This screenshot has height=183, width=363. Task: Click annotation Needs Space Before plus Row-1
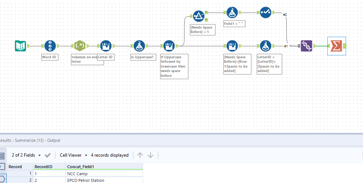pyautogui.click(x=237, y=64)
